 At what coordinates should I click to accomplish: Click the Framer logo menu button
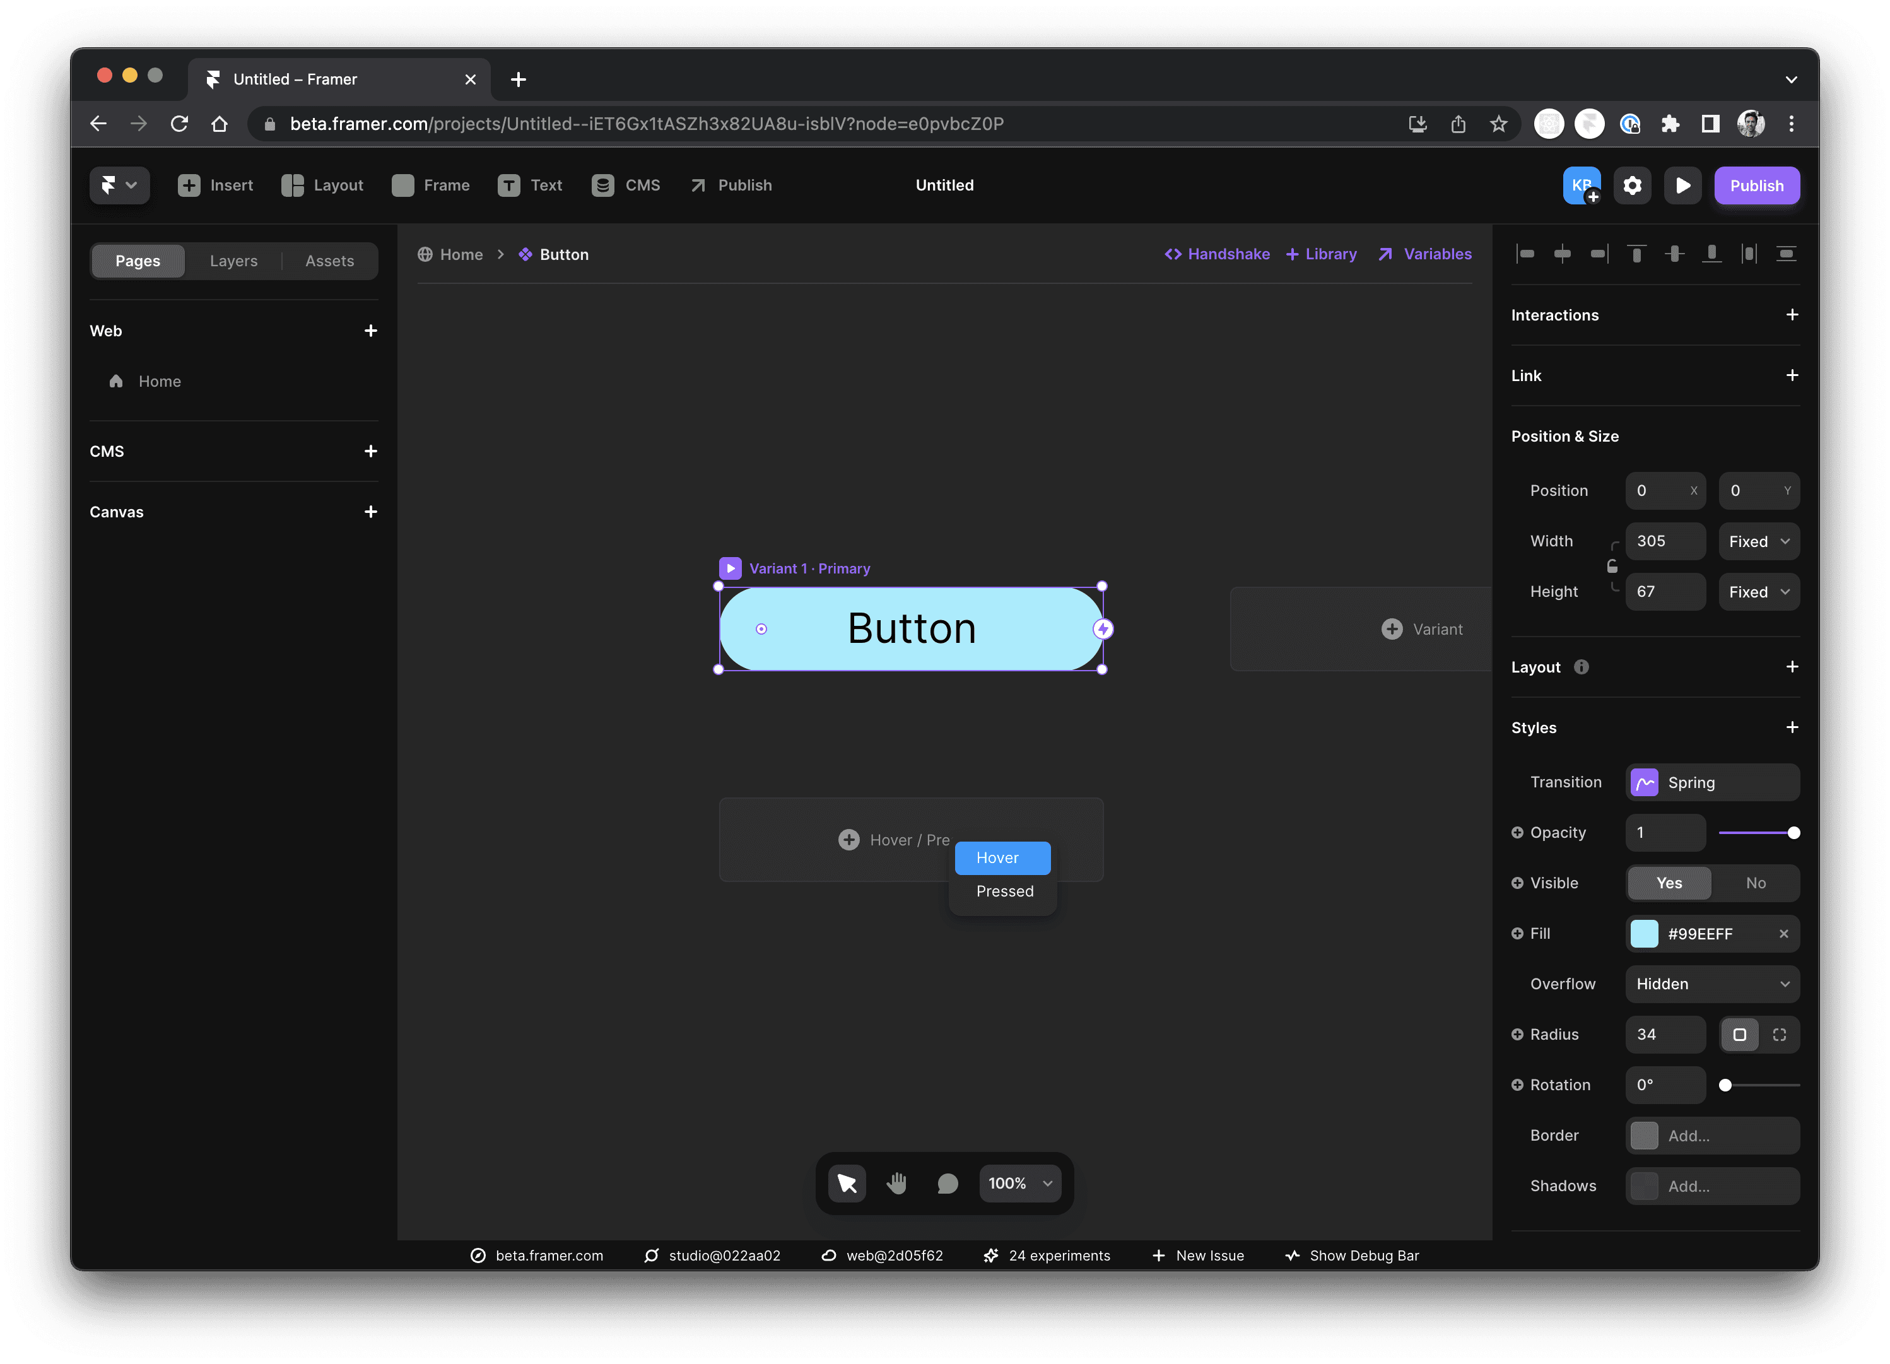(119, 185)
